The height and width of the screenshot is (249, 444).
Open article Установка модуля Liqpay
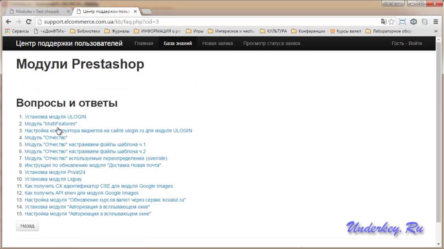tap(53, 179)
